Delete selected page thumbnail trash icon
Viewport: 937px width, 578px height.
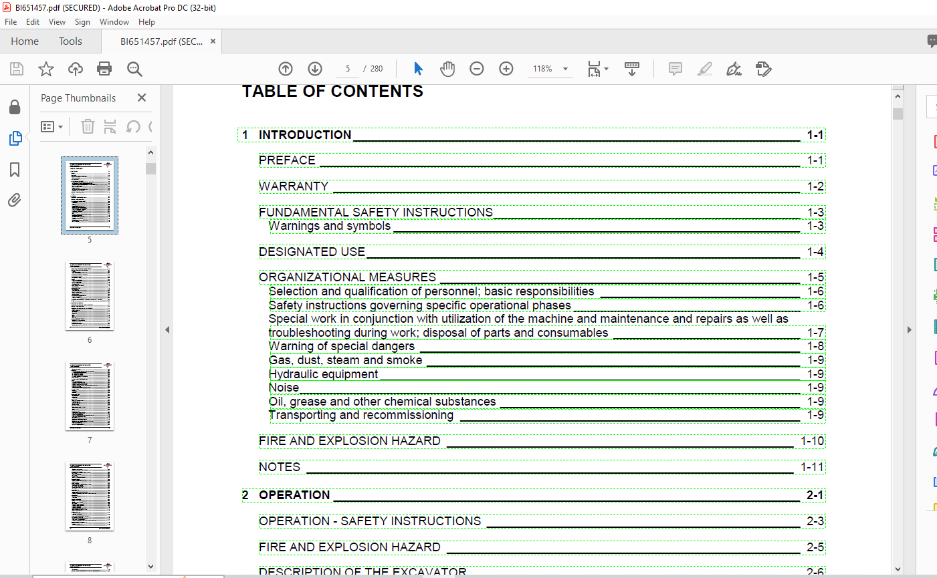[x=88, y=126]
